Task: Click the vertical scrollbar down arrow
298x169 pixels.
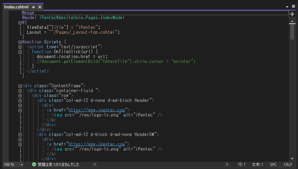Action: click(292, 158)
